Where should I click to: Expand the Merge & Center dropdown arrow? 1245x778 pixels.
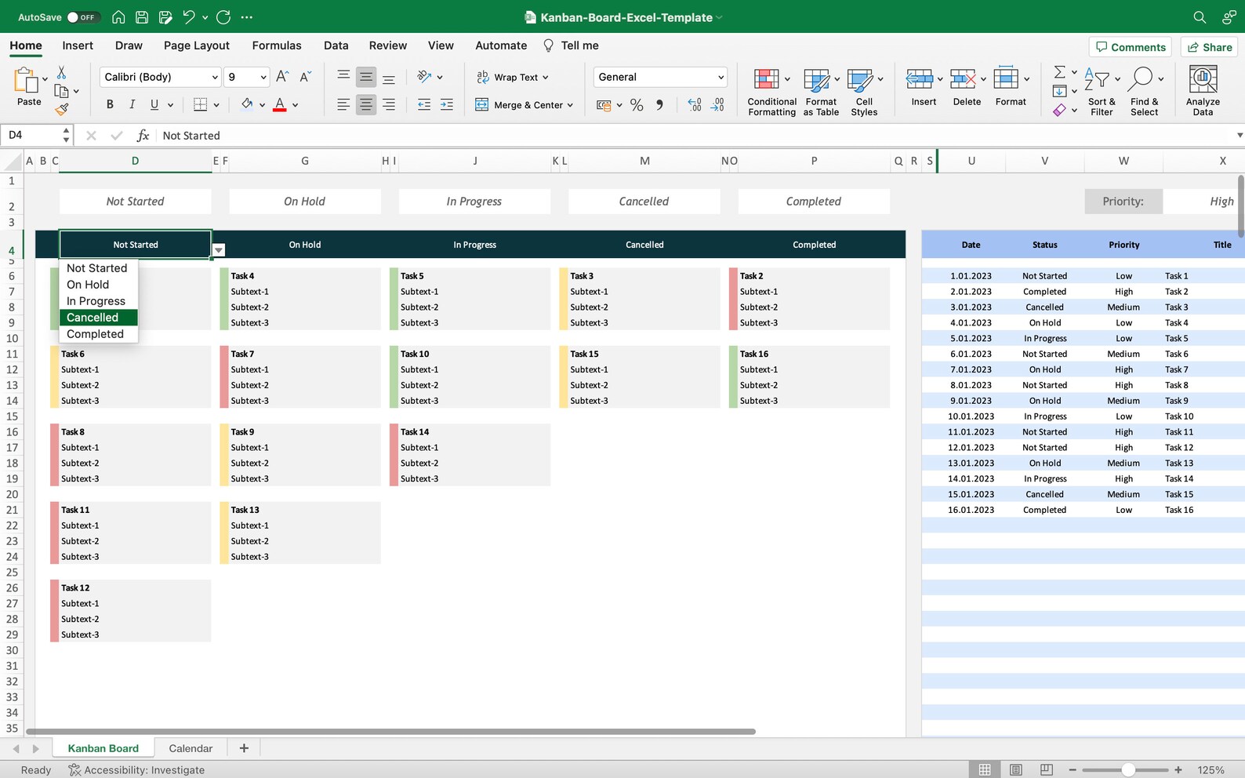point(570,105)
